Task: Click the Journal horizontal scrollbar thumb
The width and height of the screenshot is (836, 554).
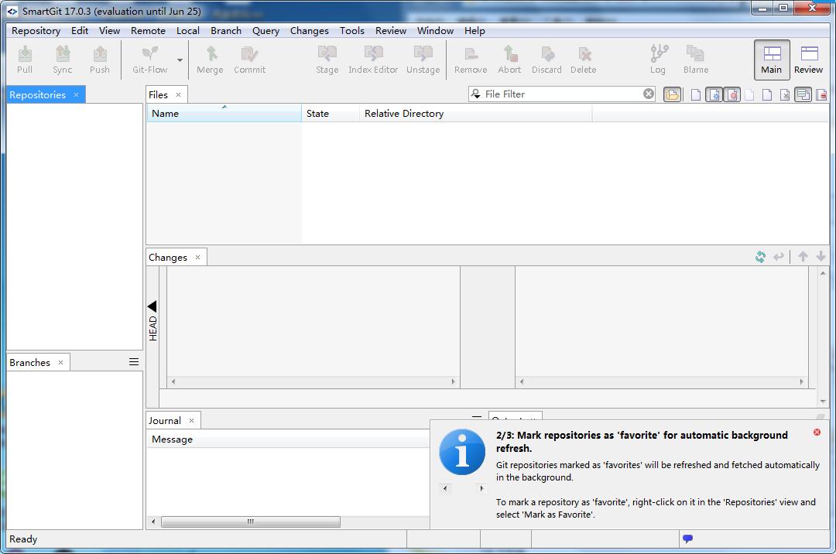Action: tap(250, 522)
